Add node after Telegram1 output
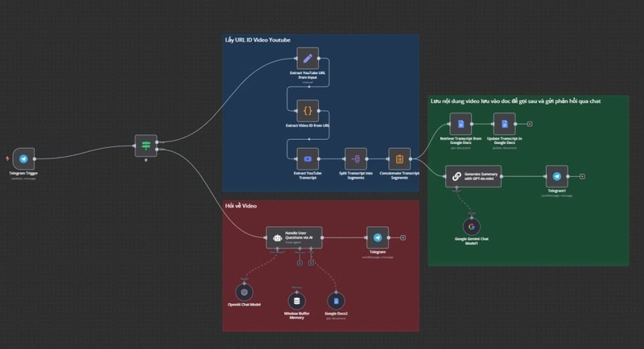Viewport: 644px width, 349px height. [582, 176]
